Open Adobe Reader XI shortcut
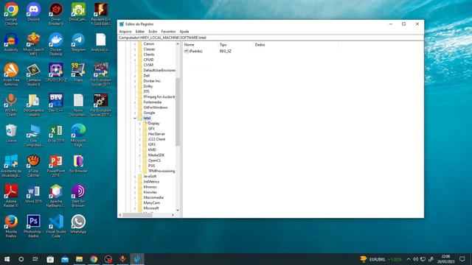 click(11, 196)
